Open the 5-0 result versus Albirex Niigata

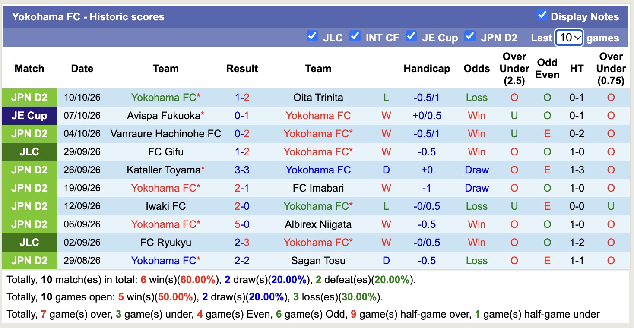click(x=242, y=224)
